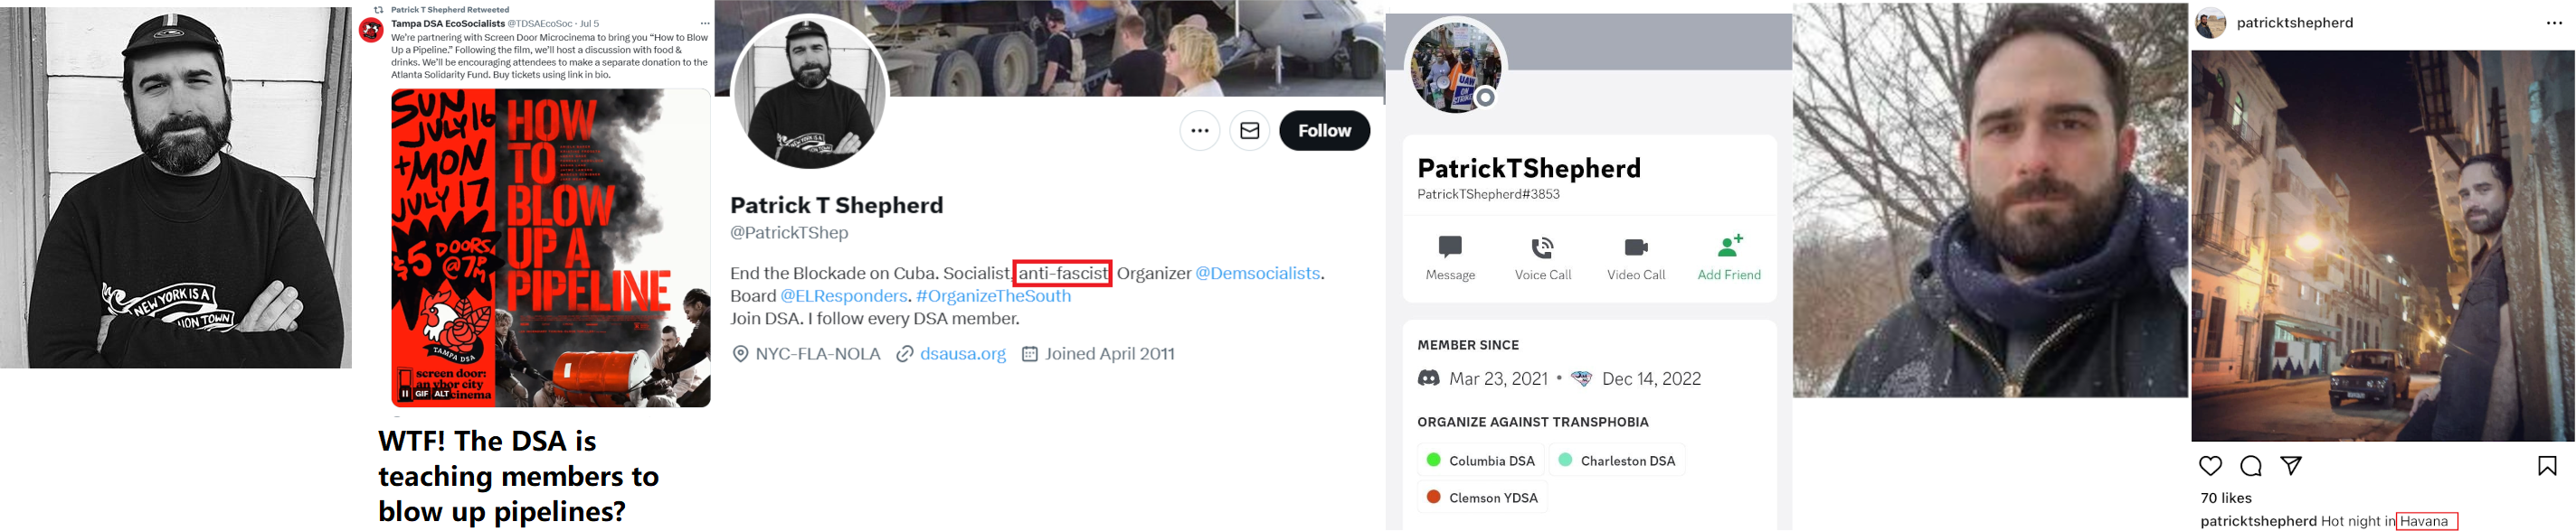Click the paper plane share icon
The image size is (2576, 531).
tap(2291, 465)
